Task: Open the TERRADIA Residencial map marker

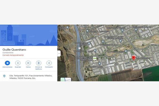Action: tap(87, 31)
